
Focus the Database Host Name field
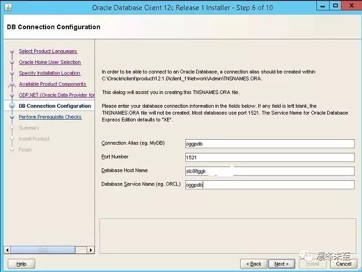tap(270, 171)
